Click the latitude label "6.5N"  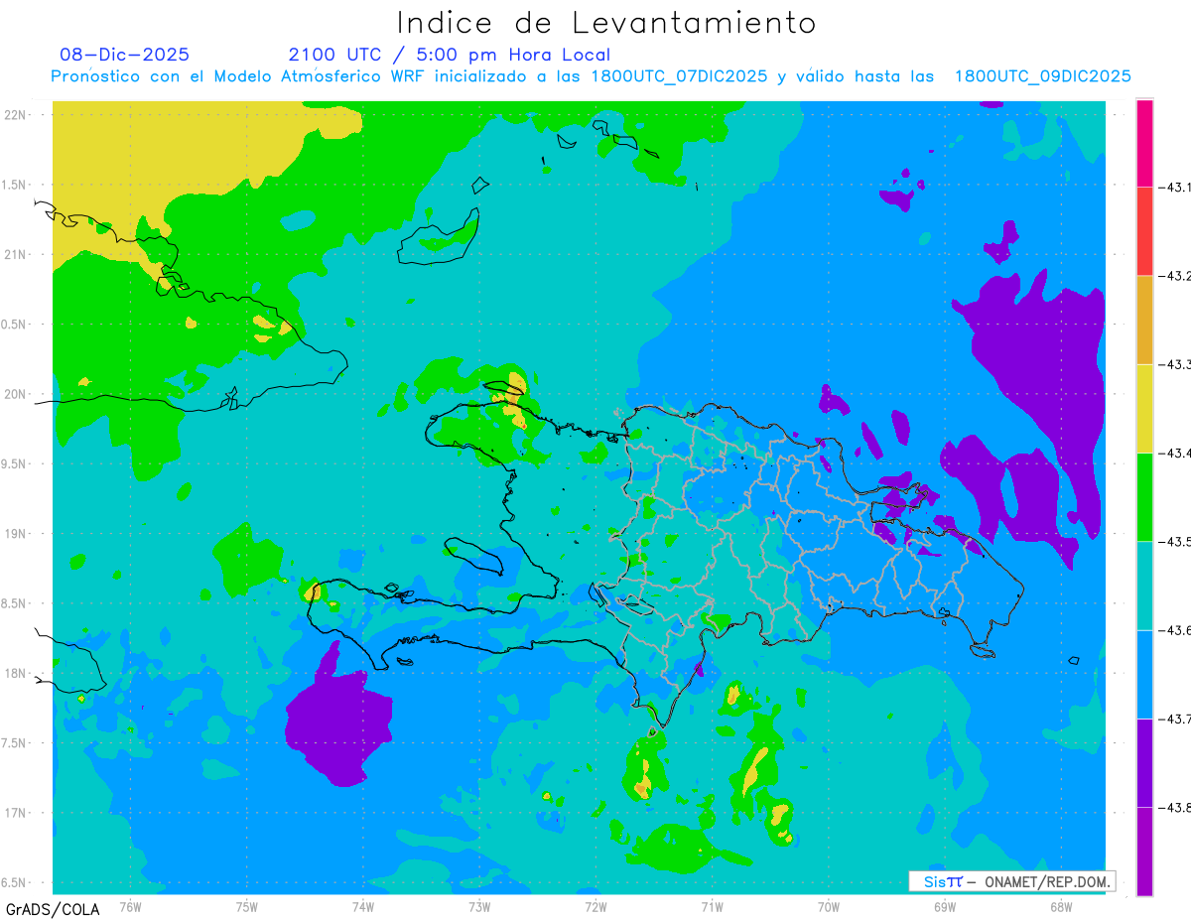pos(15,882)
